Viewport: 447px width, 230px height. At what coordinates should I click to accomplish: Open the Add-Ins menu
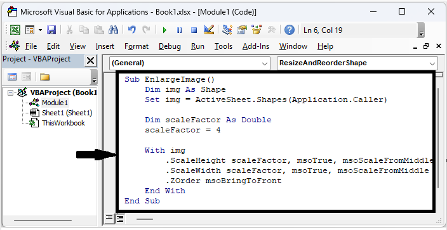[256, 46]
